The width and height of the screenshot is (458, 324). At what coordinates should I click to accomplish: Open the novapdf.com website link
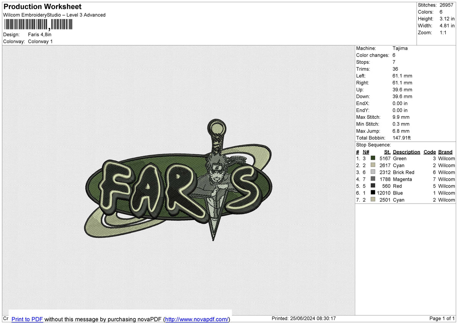197,319
